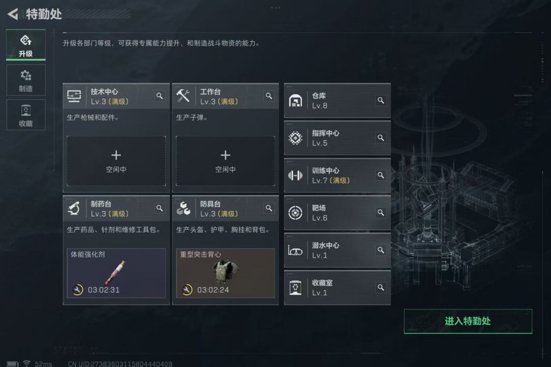Open the 制造 sidebar tab

pos(26,81)
